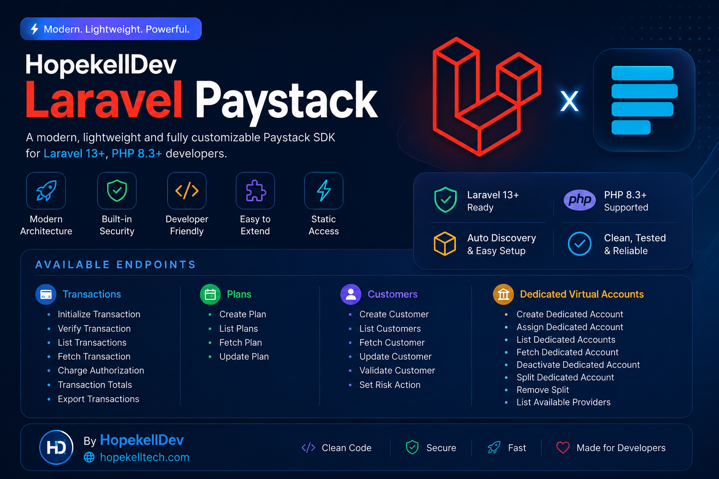Click List Available Providers list item
This screenshot has height=479, width=719.
(564, 402)
